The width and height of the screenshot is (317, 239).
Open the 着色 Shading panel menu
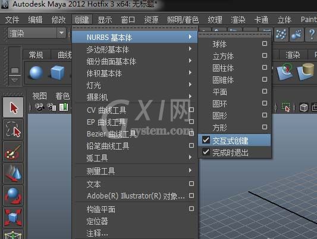(x=62, y=96)
